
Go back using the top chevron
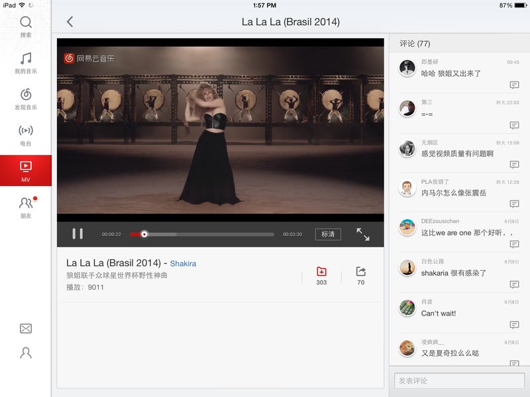[x=70, y=22]
